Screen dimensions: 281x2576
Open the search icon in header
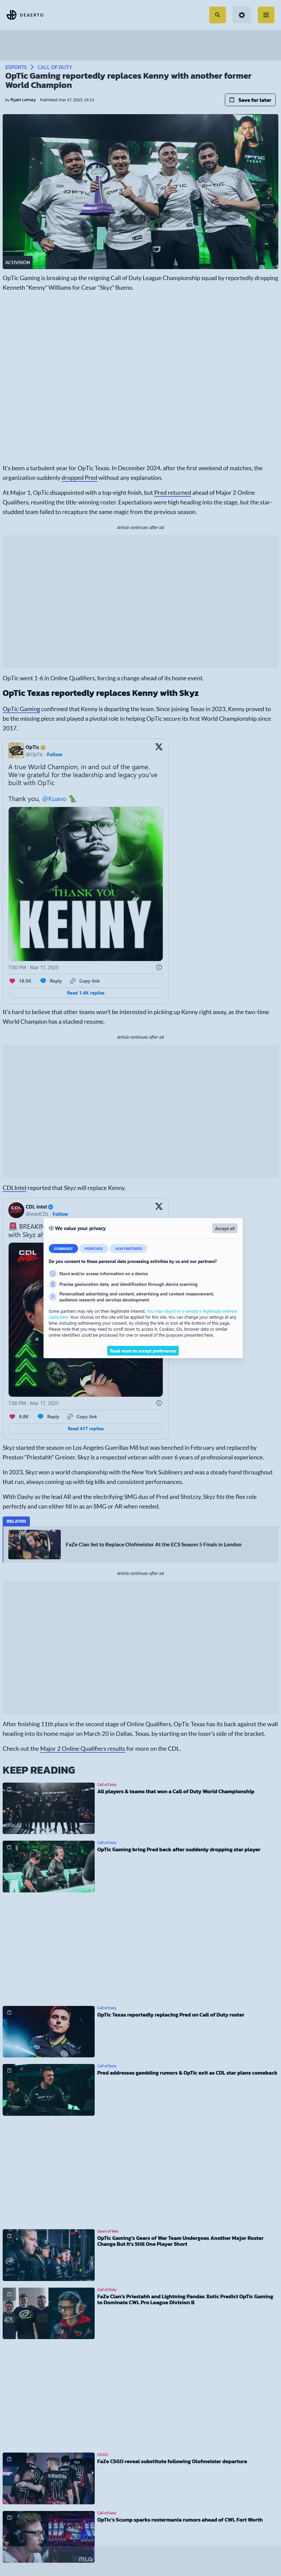tap(217, 15)
